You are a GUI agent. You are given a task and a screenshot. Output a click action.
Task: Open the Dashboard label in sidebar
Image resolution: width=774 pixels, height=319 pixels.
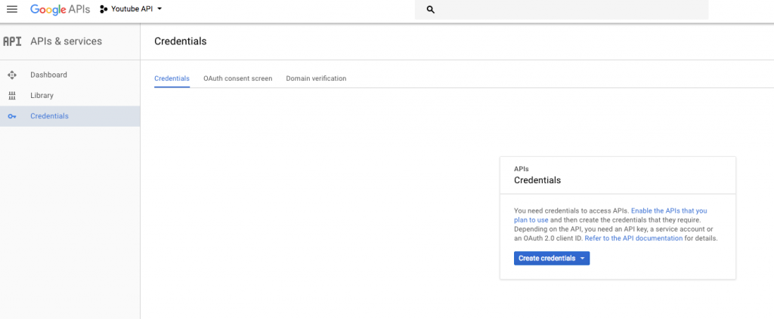pyautogui.click(x=48, y=75)
